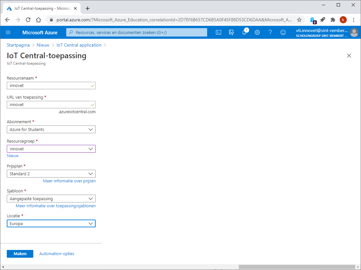Screen dimensions: 361x270
Task: Click the browser address bar
Action: [174, 20]
